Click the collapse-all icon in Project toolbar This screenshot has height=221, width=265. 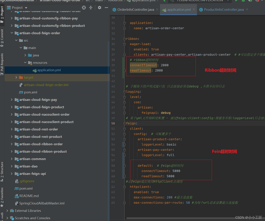point(90,8)
